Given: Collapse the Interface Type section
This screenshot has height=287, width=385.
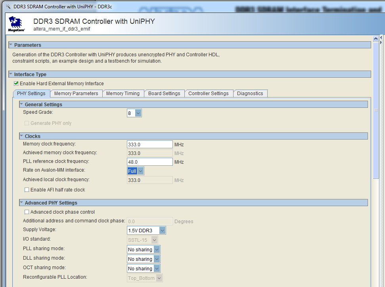Looking at the screenshot, I should pos(11,74).
